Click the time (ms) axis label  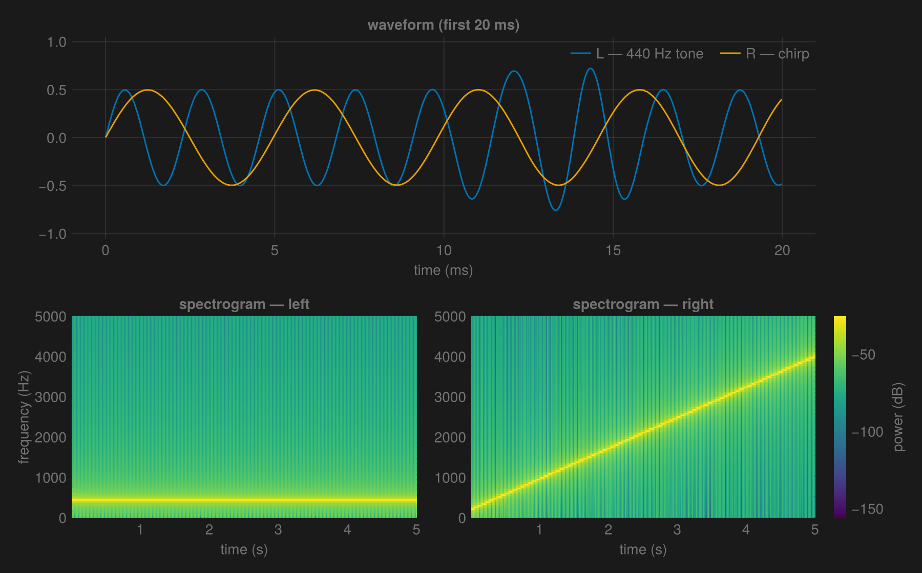pos(444,270)
